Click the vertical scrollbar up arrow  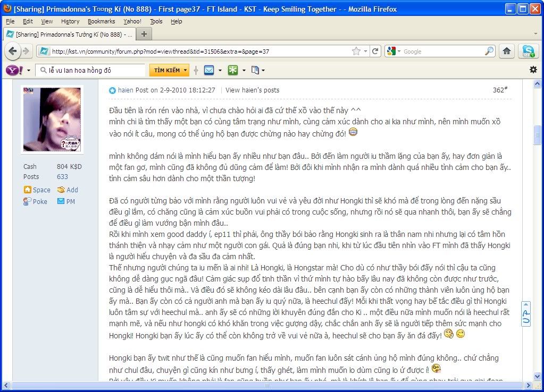click(537, 83)
